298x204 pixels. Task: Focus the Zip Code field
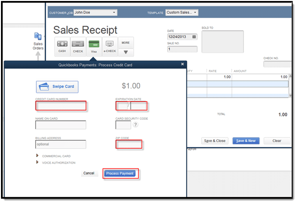tap(129, 144)
